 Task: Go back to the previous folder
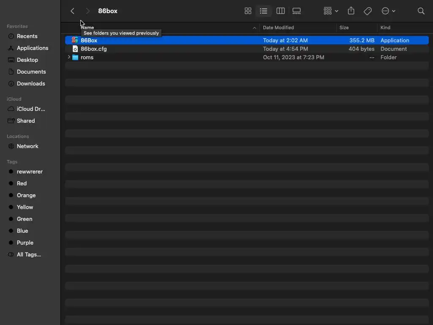[x=72, y=11]
